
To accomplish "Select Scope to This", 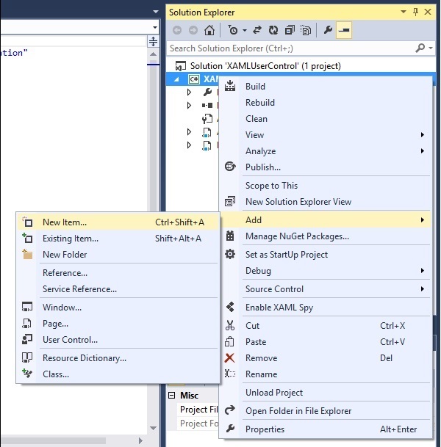I will click(325, 186).
